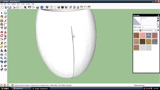Go to Previous camera view
Screen dimensions: 160x90
tap(2, 62)
